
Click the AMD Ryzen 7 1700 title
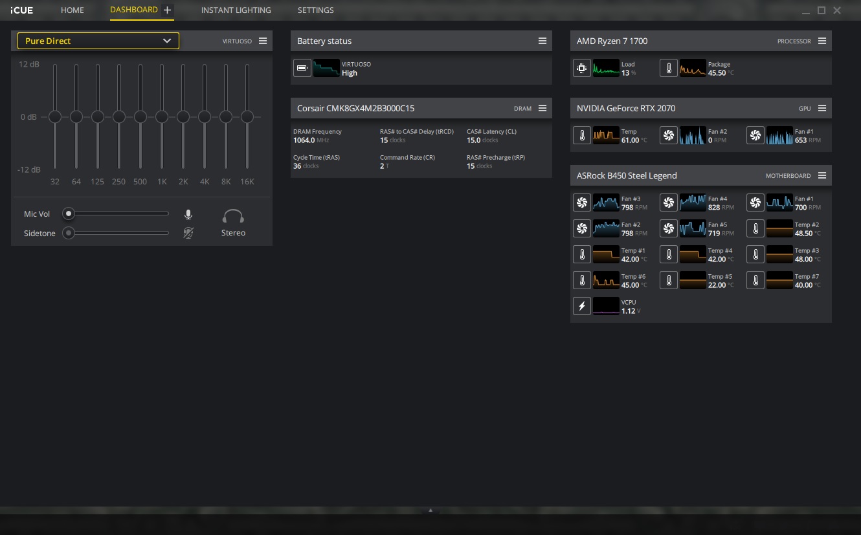(x=612, y=41)
